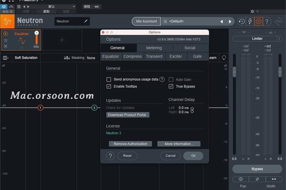Click the Masking meter icon
Image resolution: width=286 pixels, height=190 pixels.
tap(67, 58)
